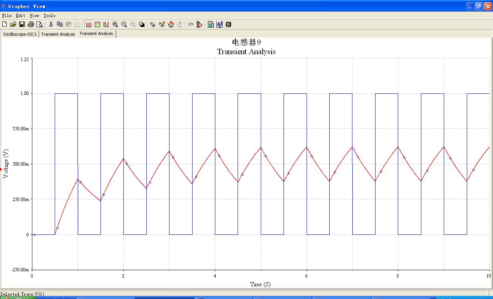Screen dimensions: 493x299
Task: Click the New blank page icon
Action: click(x=4, y=24)
